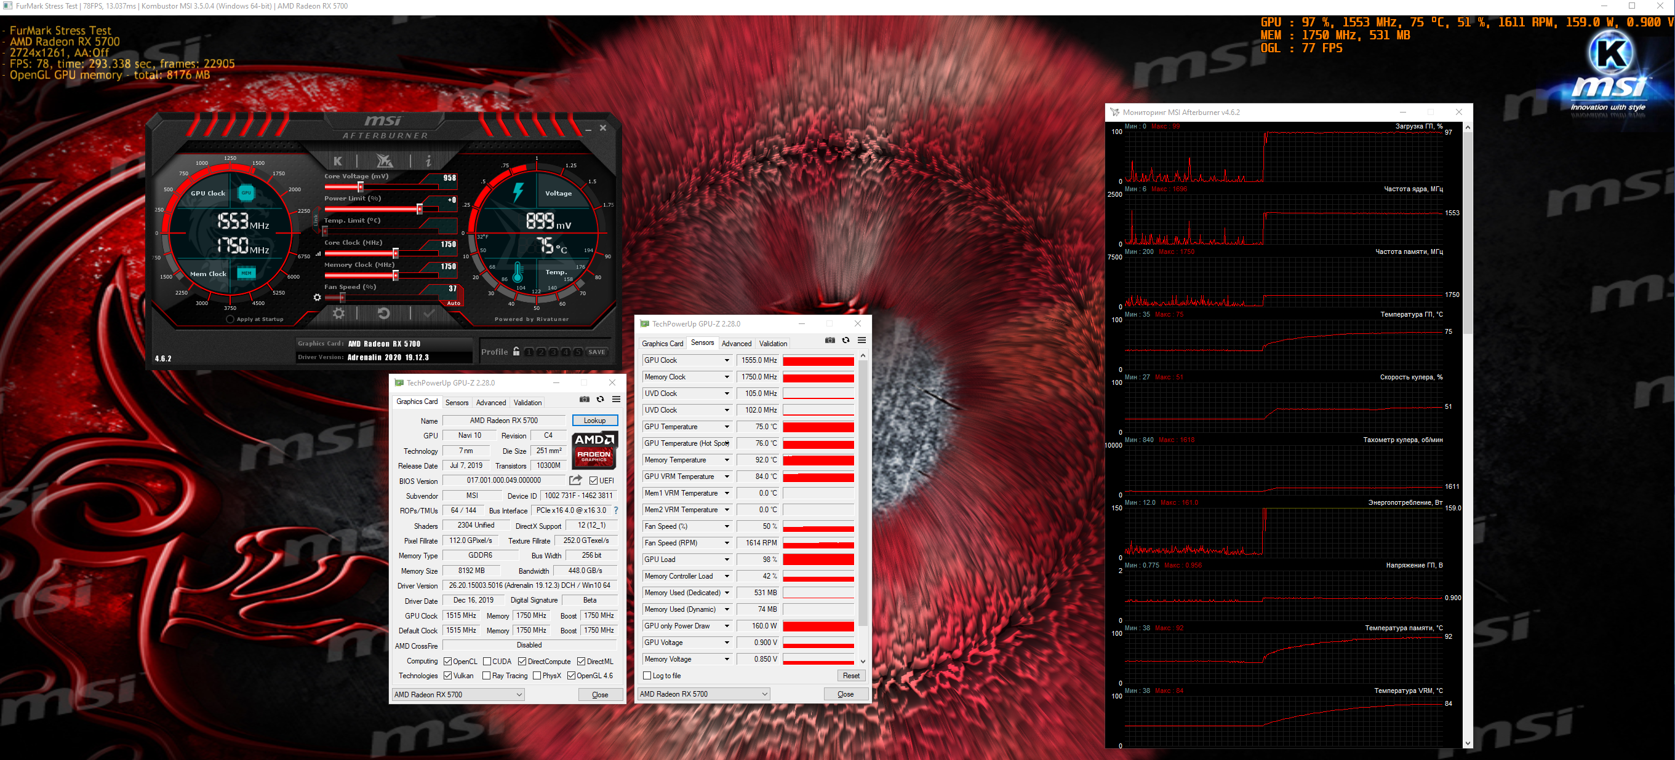Screen dimensions: 1675x760
Task: Expand the GPU Temperature sensor dropdown
Action: click(727, 427)
